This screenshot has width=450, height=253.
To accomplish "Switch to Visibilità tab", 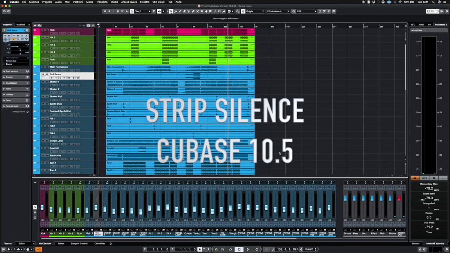I will (x=21, y=25).
